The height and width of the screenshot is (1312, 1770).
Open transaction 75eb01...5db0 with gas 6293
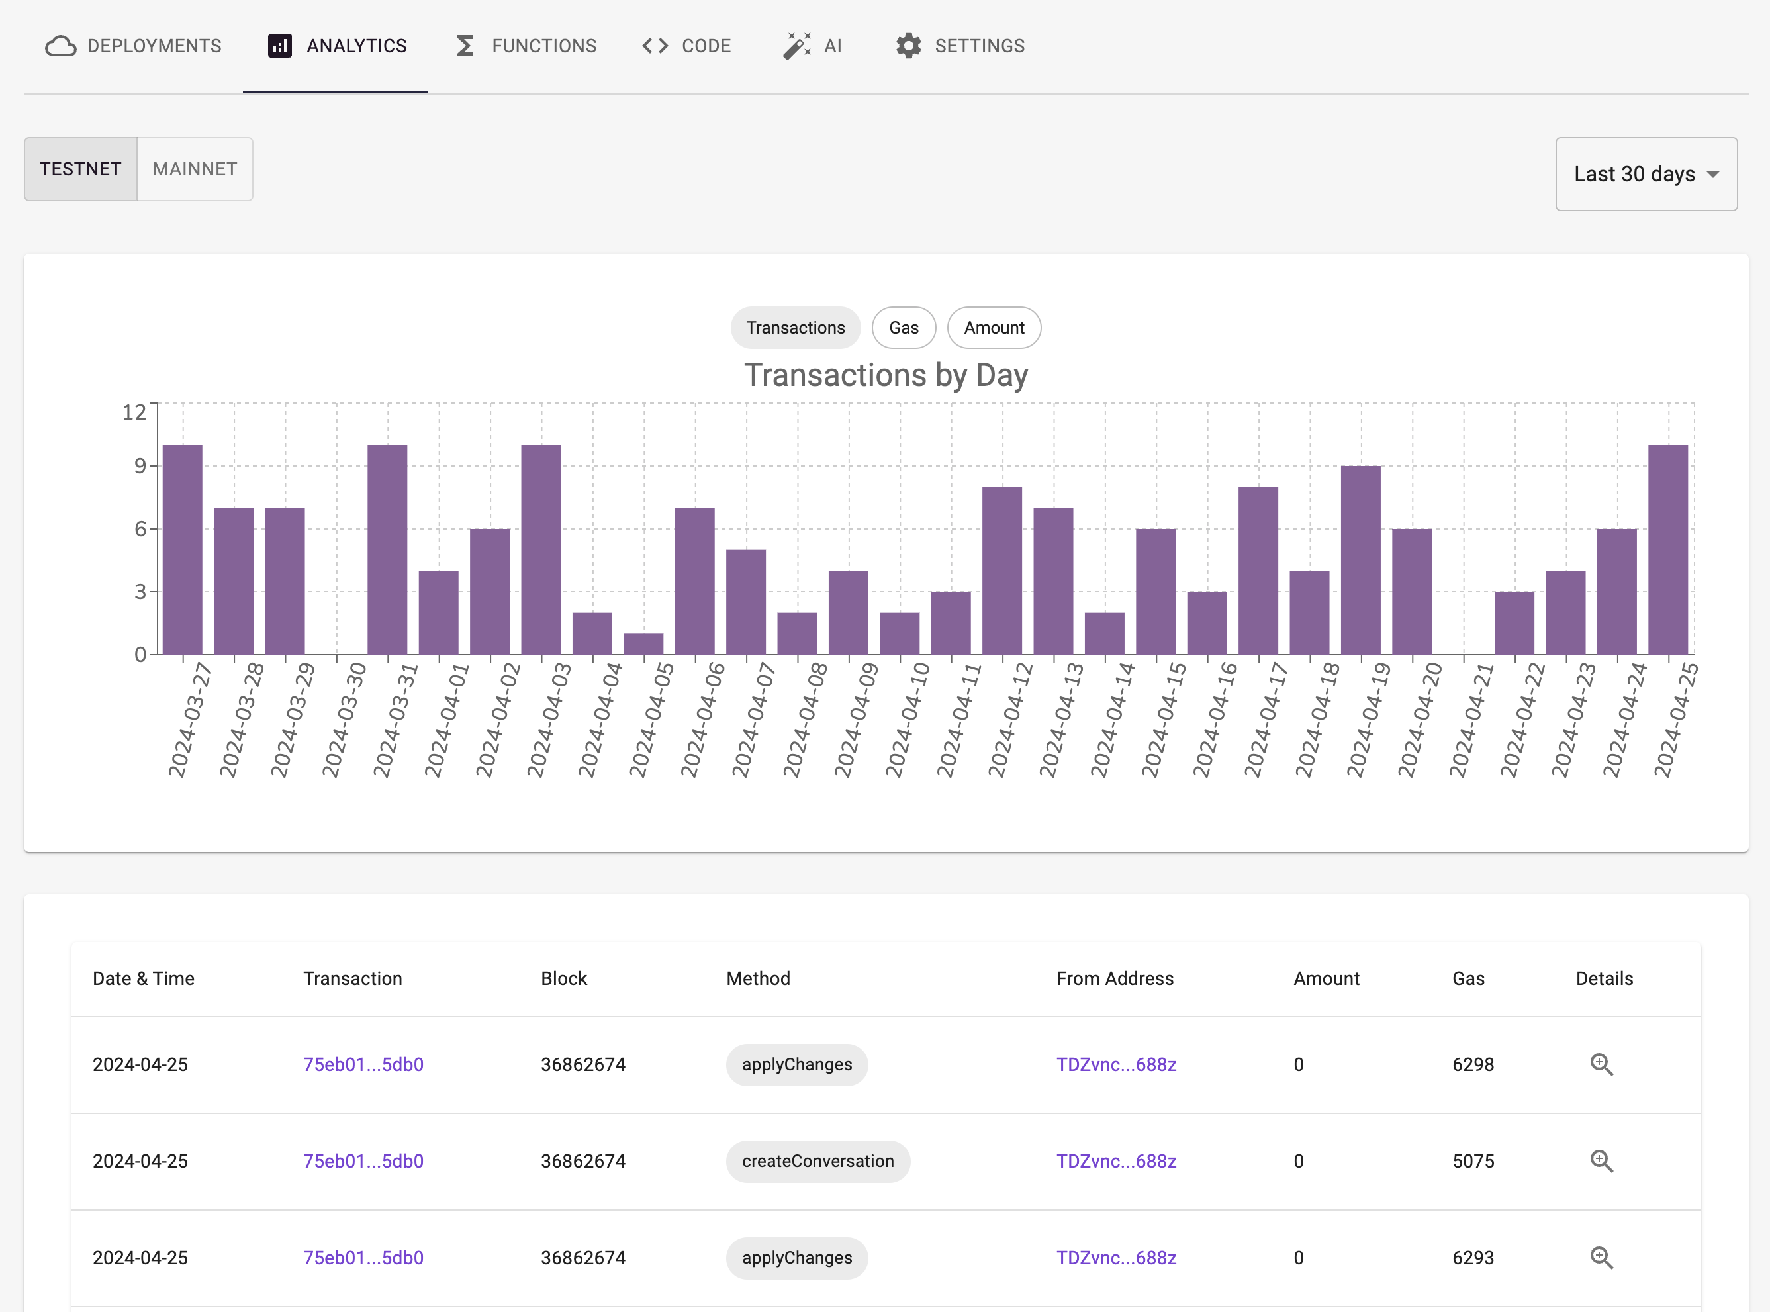[x=363, y=1258]
